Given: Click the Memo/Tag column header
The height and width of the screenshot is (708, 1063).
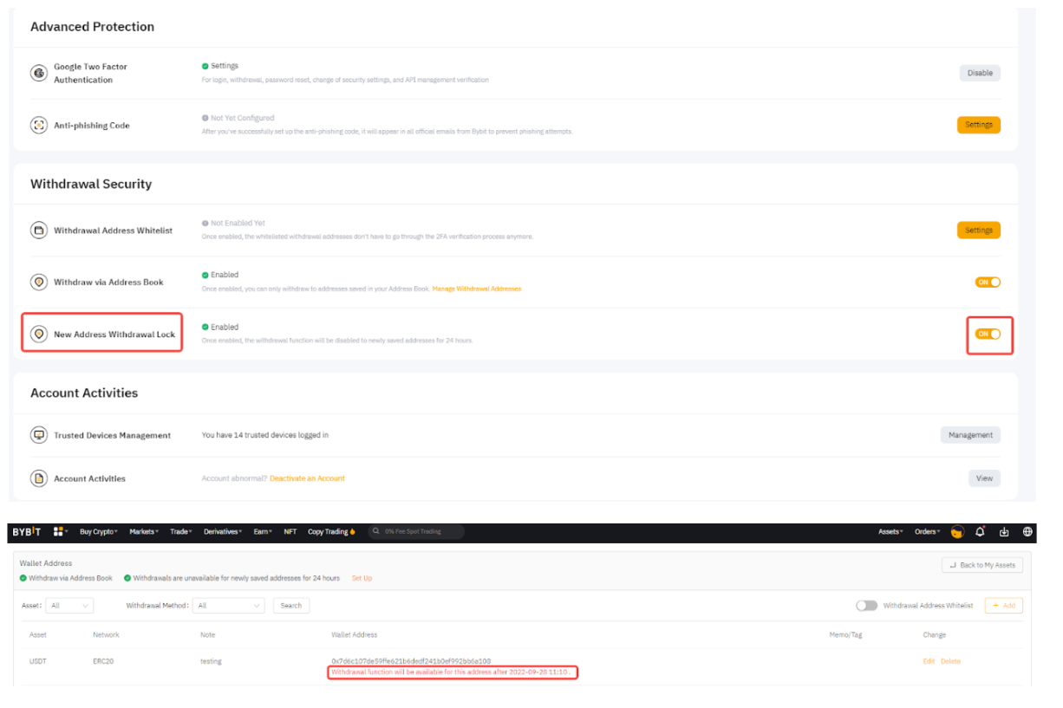Looking at the screenshot, I should (x=845, y=635).
